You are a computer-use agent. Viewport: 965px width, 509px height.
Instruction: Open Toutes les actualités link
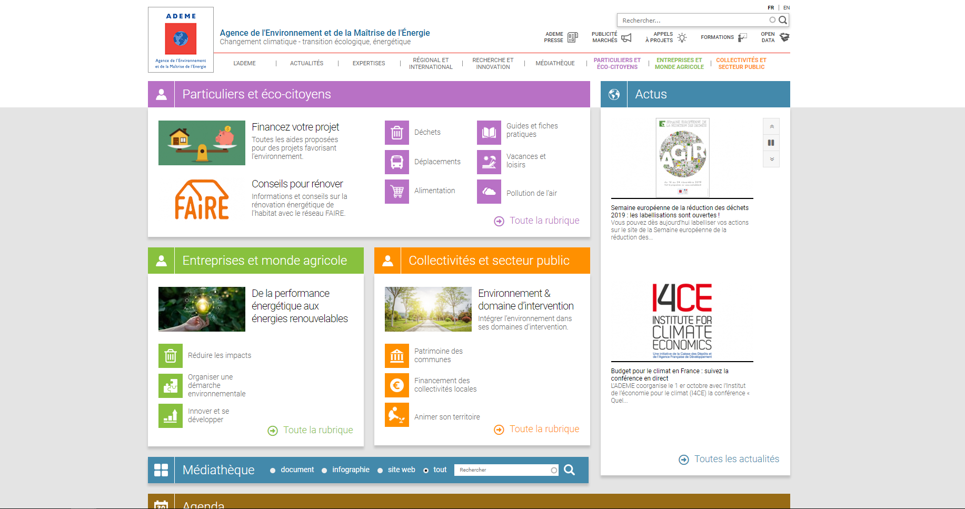(x=729, y=460)
